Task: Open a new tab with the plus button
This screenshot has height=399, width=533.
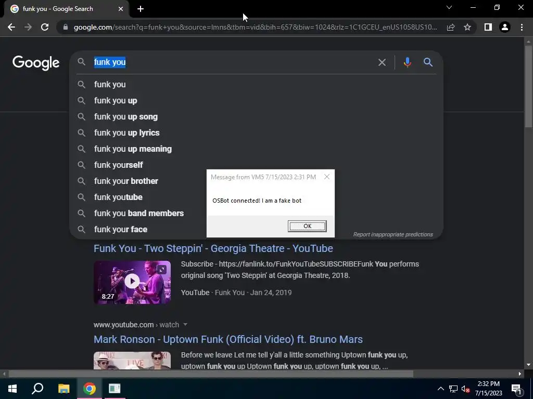Action: tap(141, 9)
